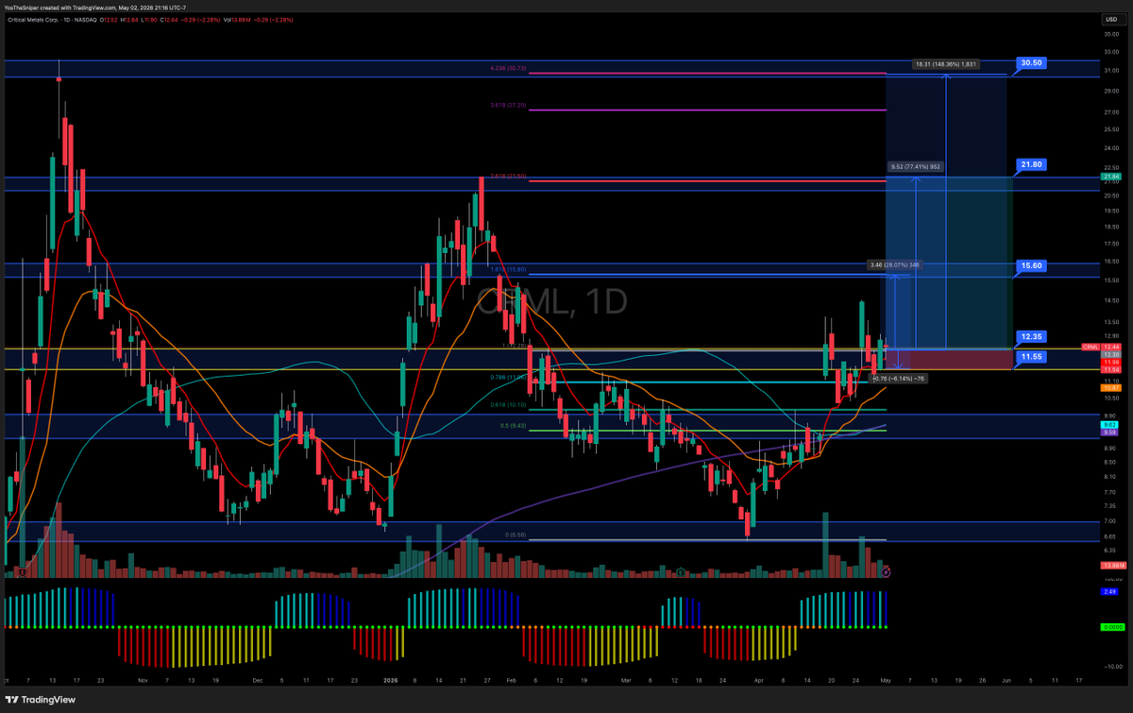The width and height of the screenshot is (1133, 713).
Task: Click the 3.618 (27.20) Fibonacci label
Action: point(508,105)
